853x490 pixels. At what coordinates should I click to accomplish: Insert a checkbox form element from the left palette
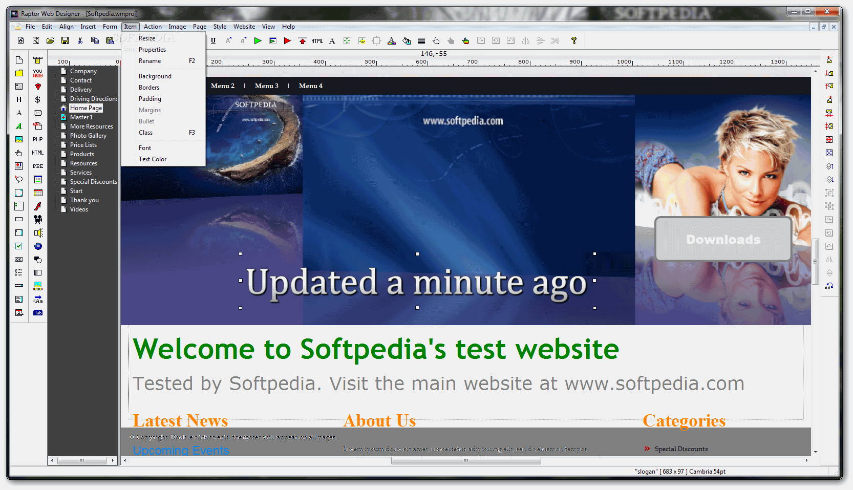coord(19,246)
